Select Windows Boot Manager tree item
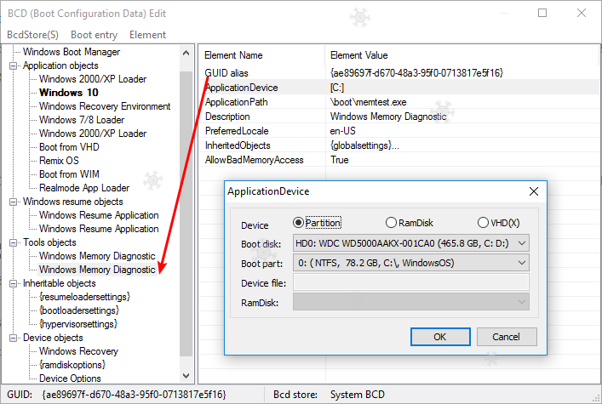 pyautogui.click(x=72, y=52)
